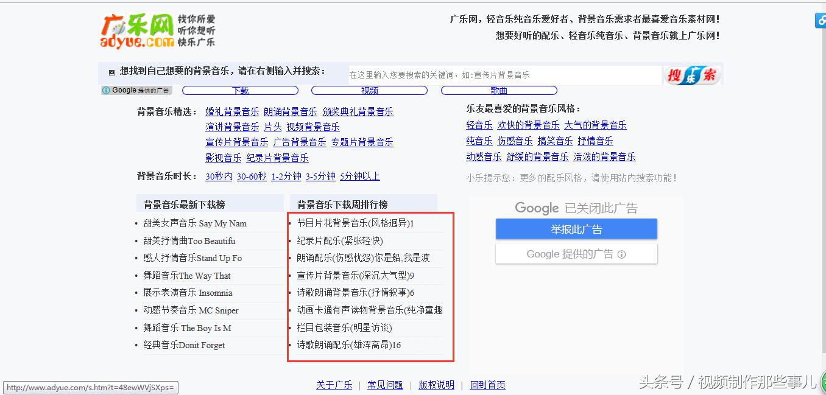
Task: Switch to the 下载 category tab
Action: click(240, 89)
